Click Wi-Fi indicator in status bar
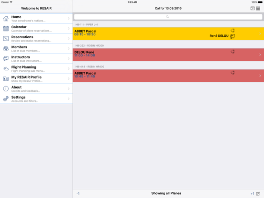The height and width of the screenshot is (198, 264). pyautogui.click(x=11, y=2)
